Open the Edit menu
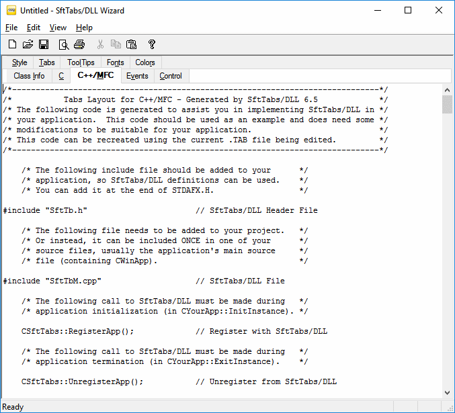The image size is (455, 413). click(x=34, y=28)
